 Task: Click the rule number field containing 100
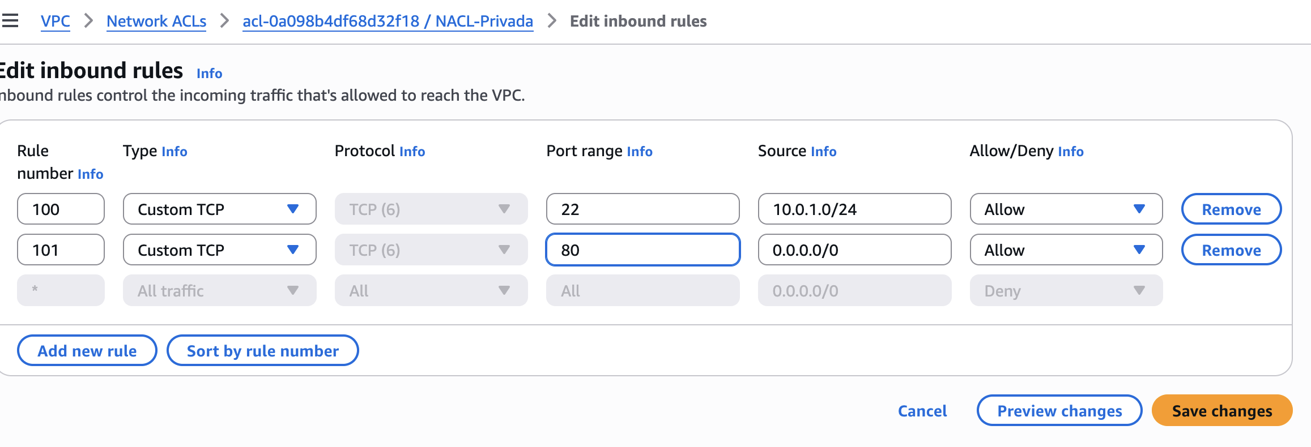pyautogui.click(x=61, y=209)
